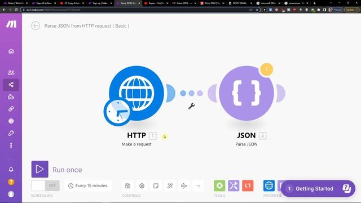Viewport: 361px width, 203px height.
Task: Open the Getting Started panel
Action: pos(318,188)
